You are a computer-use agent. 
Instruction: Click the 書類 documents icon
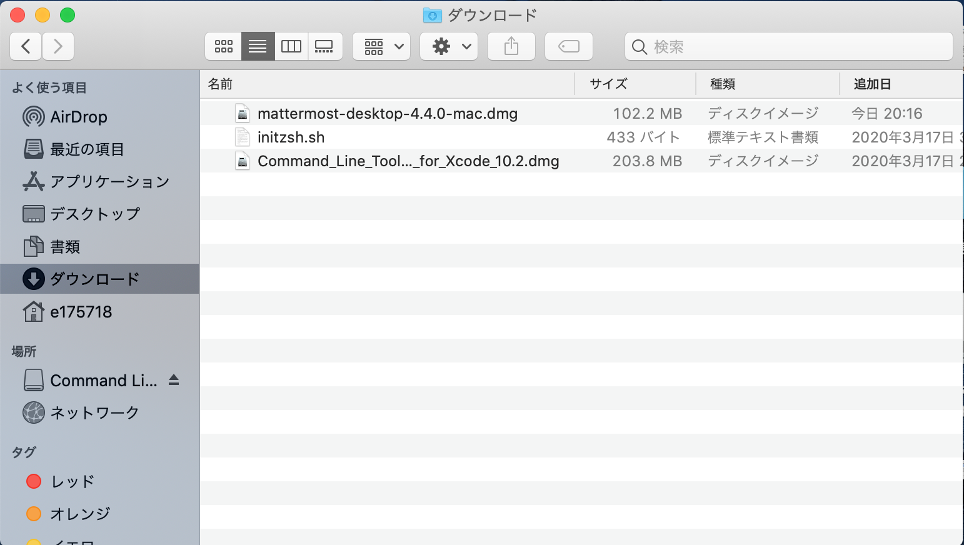pyautogui.click(x=33, y=246)
